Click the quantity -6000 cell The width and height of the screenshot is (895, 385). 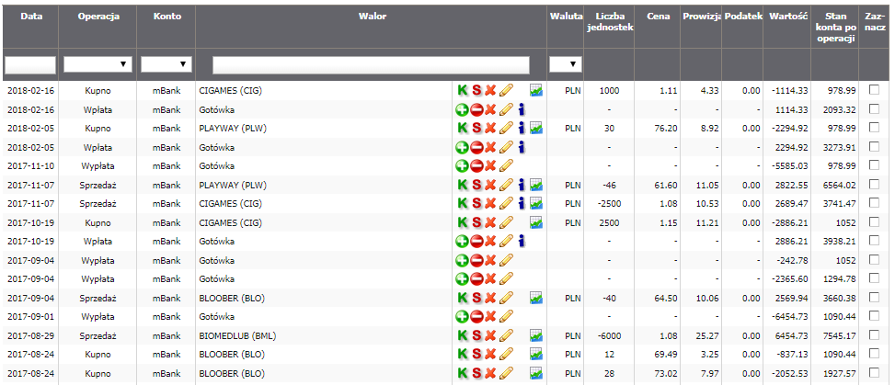(x=610, y=335)
